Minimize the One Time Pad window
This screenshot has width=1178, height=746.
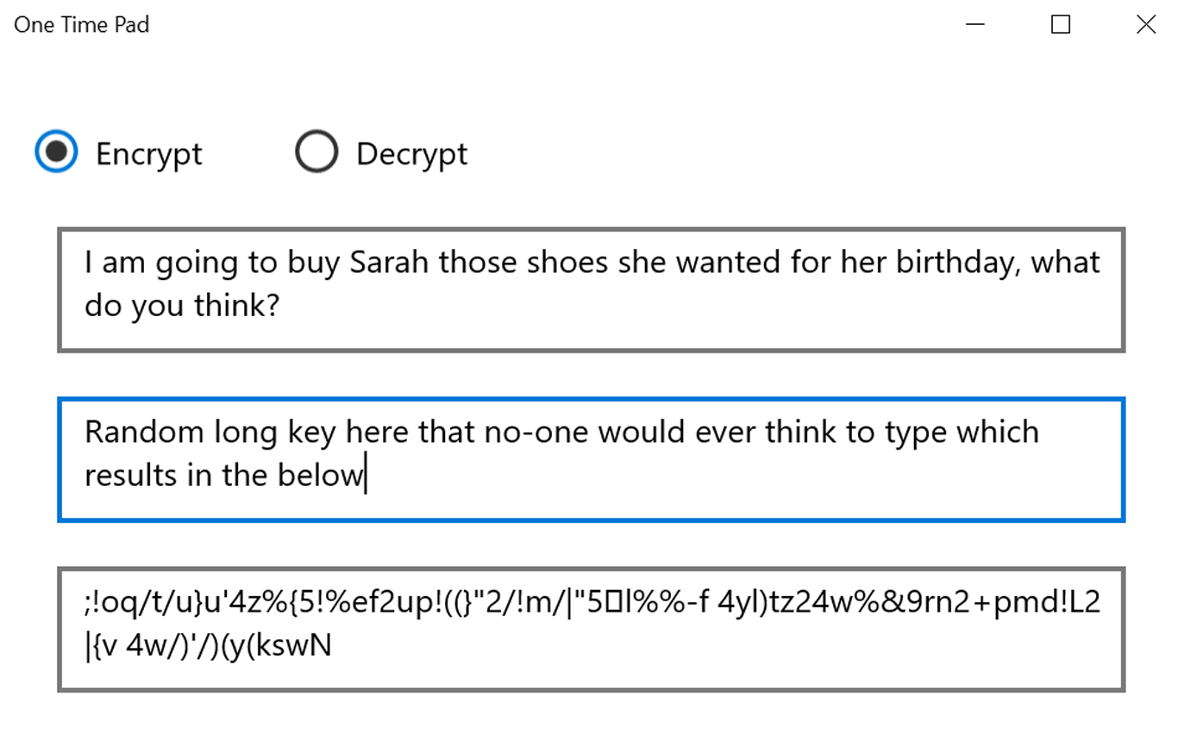(975, 24)
